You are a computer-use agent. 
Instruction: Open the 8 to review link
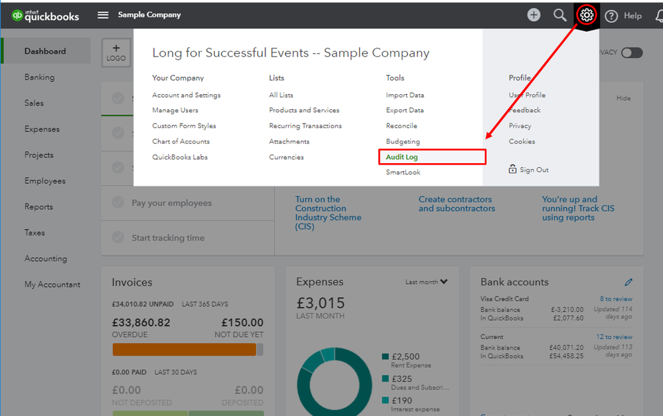point(616,299)
